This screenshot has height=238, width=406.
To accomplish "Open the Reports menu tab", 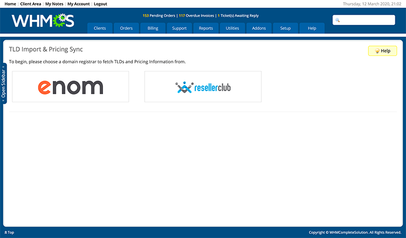I will (206, 28).
